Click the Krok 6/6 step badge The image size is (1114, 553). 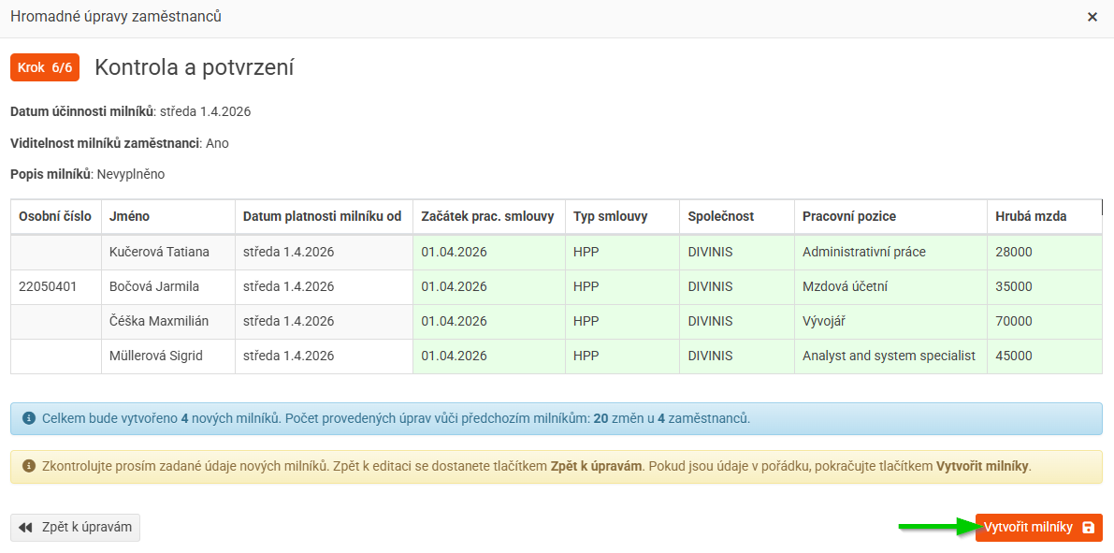(45, 67)
